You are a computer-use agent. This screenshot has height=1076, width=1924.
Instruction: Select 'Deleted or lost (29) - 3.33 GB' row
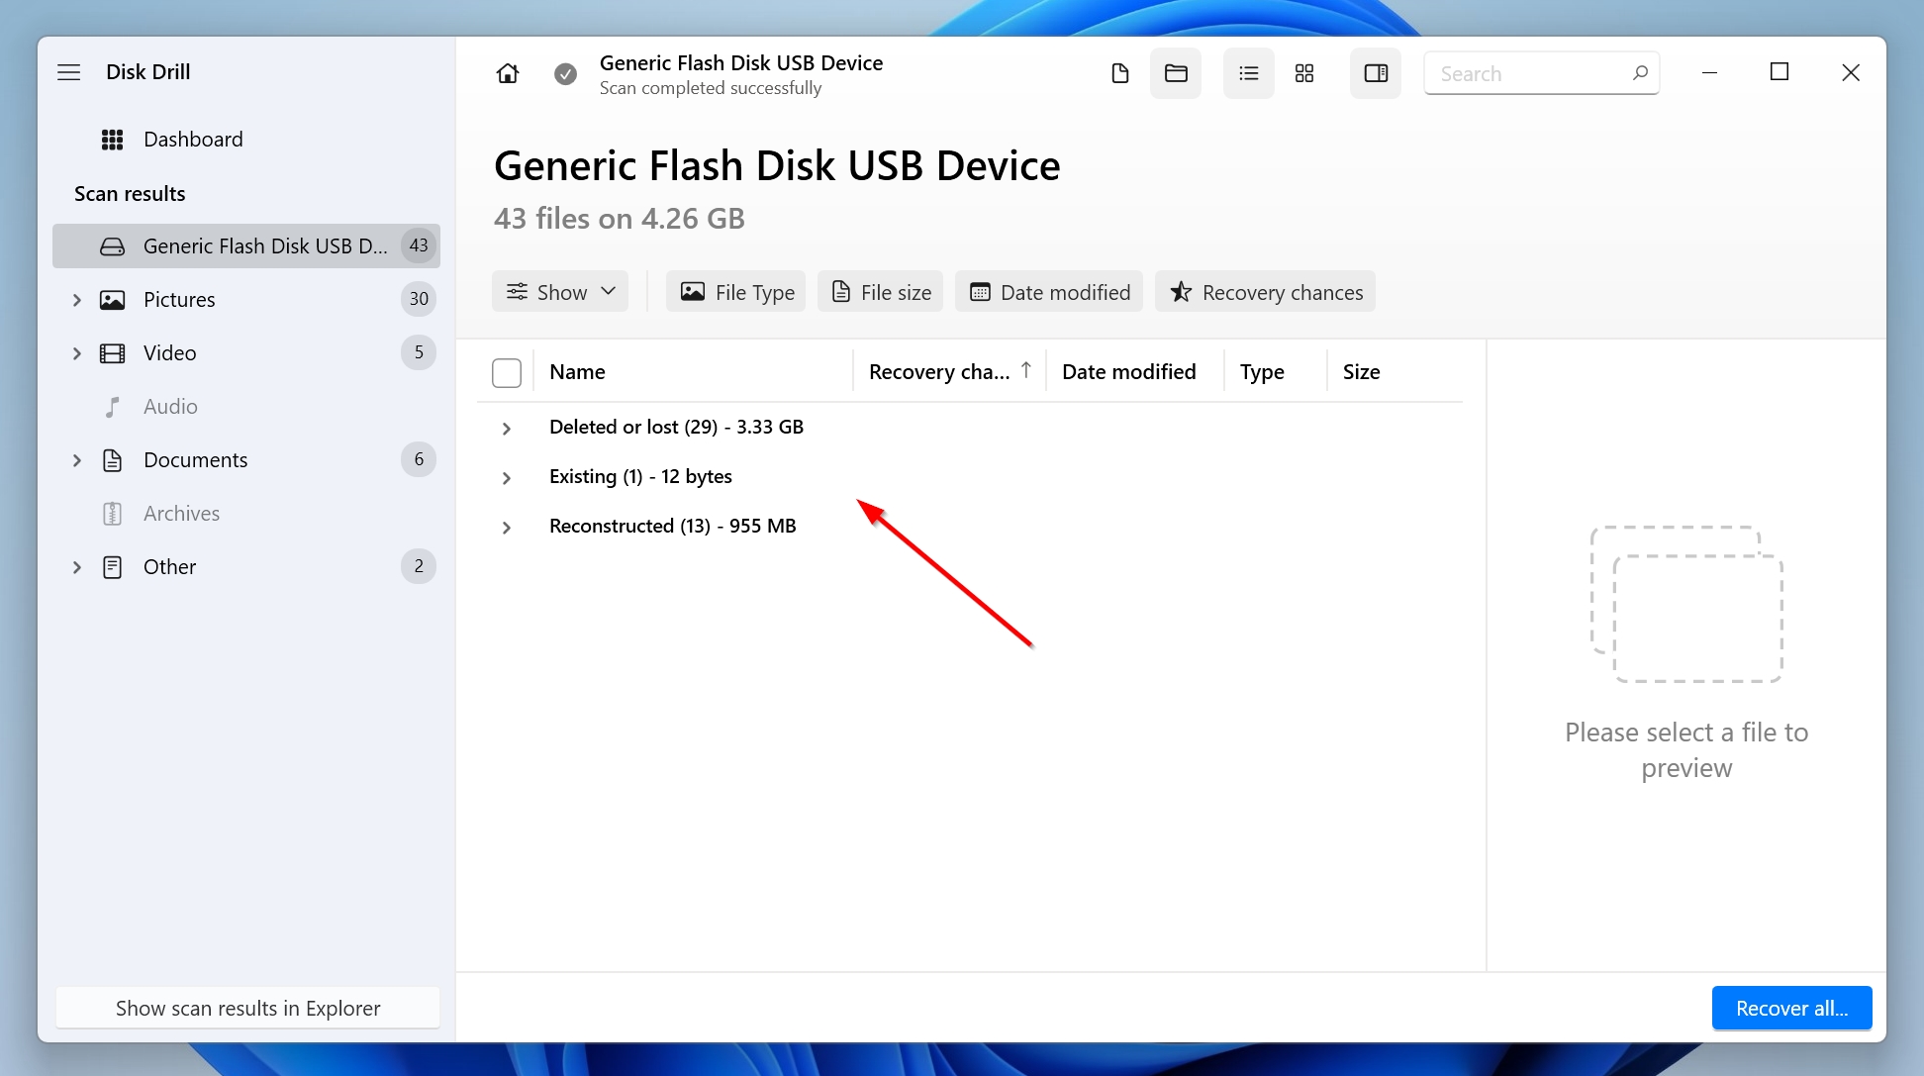[970, 428]
